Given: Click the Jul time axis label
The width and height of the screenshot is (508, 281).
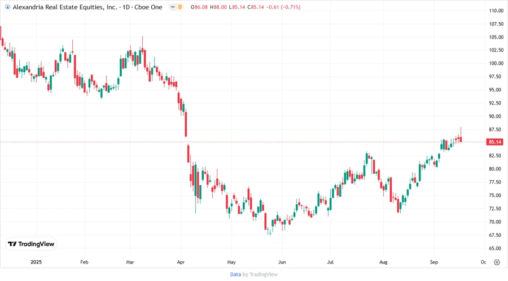Looking at the screenshot, I should pos(330,262).
